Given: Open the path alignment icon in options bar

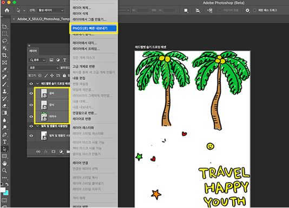Looking at the screenshot, I should tap(198, 10).
